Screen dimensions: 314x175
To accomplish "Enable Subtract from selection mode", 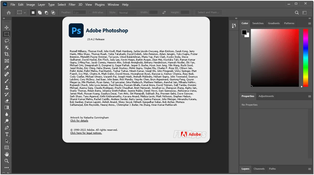I will [46, 12].
